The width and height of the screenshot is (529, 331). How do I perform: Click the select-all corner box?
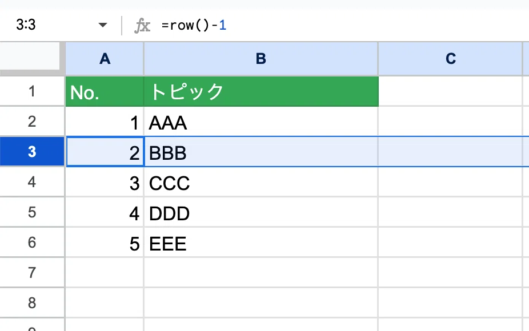pyautogui.click(x=30, y=56)
